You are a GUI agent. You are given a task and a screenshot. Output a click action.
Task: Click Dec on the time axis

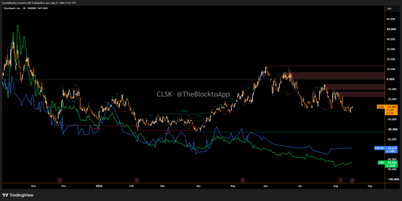(x=64, y=186)
